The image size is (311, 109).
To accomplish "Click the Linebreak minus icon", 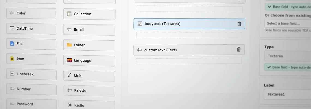I will coord(12,74).
